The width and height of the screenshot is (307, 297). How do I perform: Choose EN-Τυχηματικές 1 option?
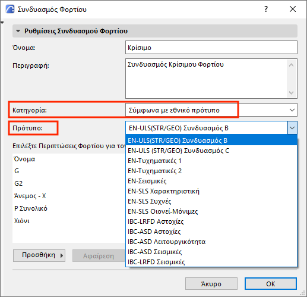coord(211,161)
